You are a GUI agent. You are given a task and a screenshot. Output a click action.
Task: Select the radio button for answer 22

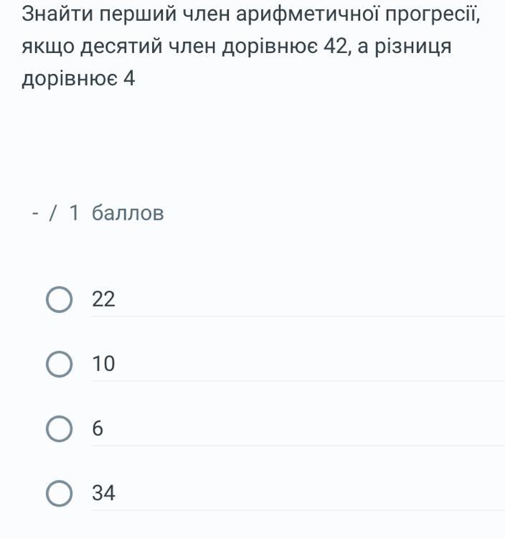click(59, 299)
